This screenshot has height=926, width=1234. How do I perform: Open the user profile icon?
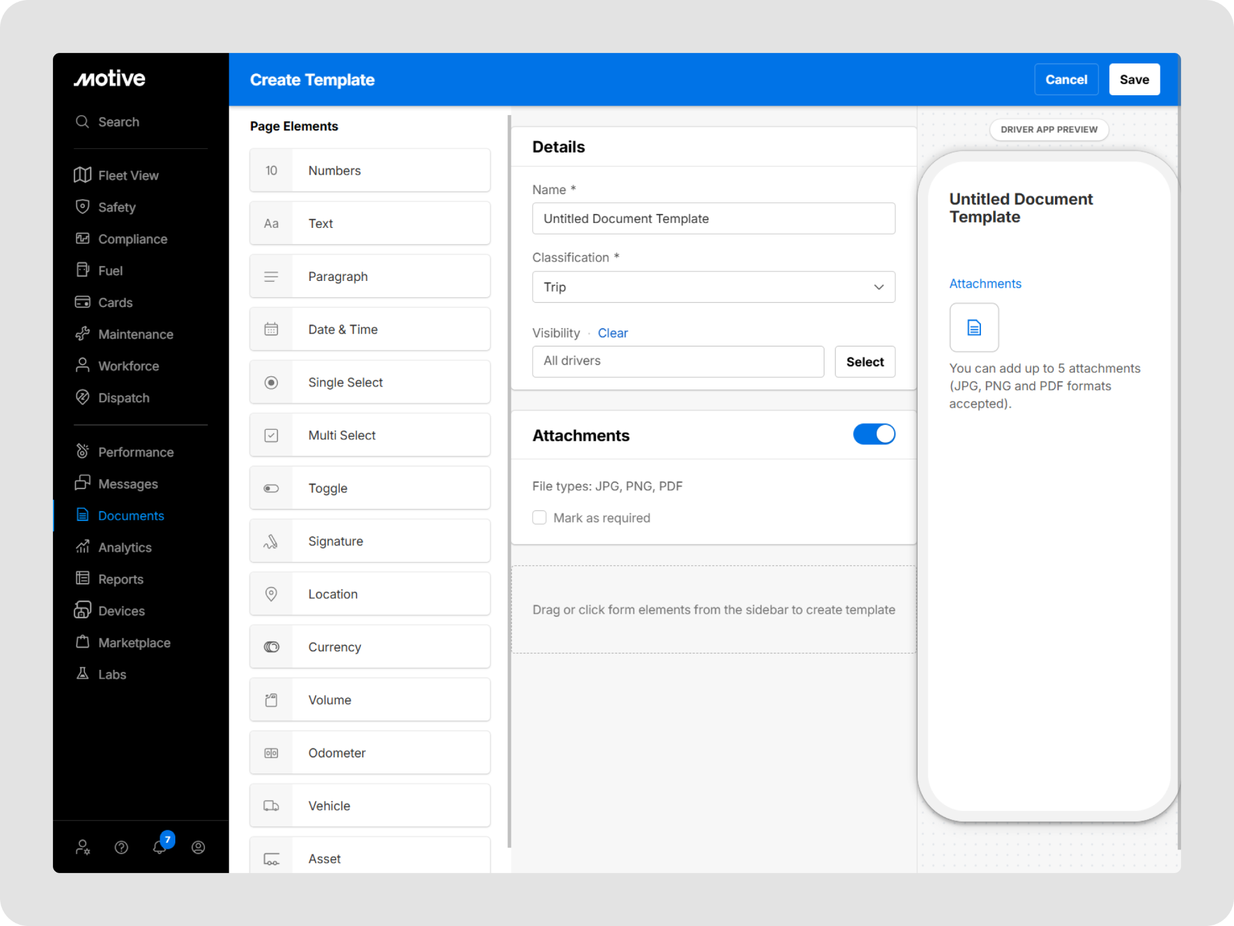(198, 848)
